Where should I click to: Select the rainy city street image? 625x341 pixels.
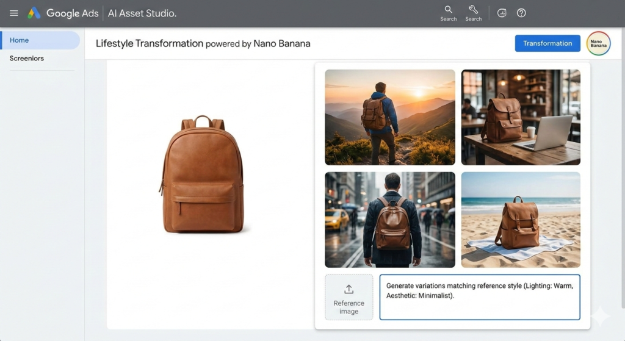(389, 220)
